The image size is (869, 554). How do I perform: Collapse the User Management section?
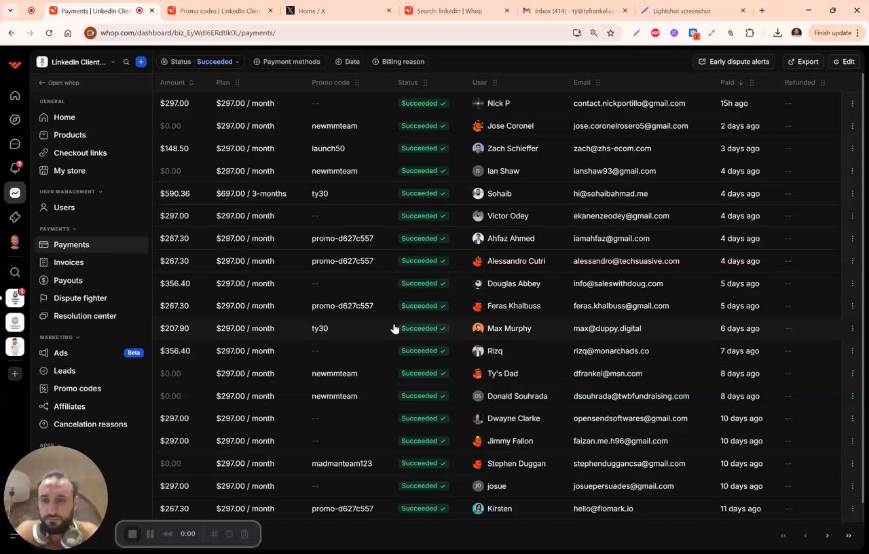click(71, 192)
